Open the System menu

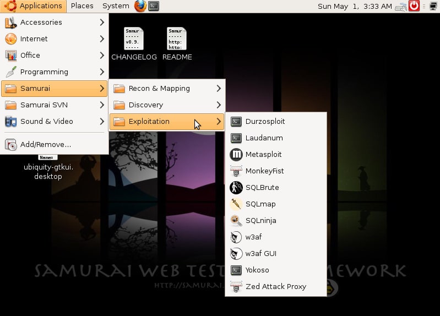tap(116, 6)
